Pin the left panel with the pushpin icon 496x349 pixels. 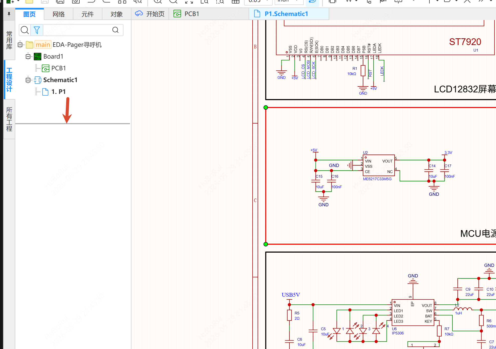(x=9, y=14)
